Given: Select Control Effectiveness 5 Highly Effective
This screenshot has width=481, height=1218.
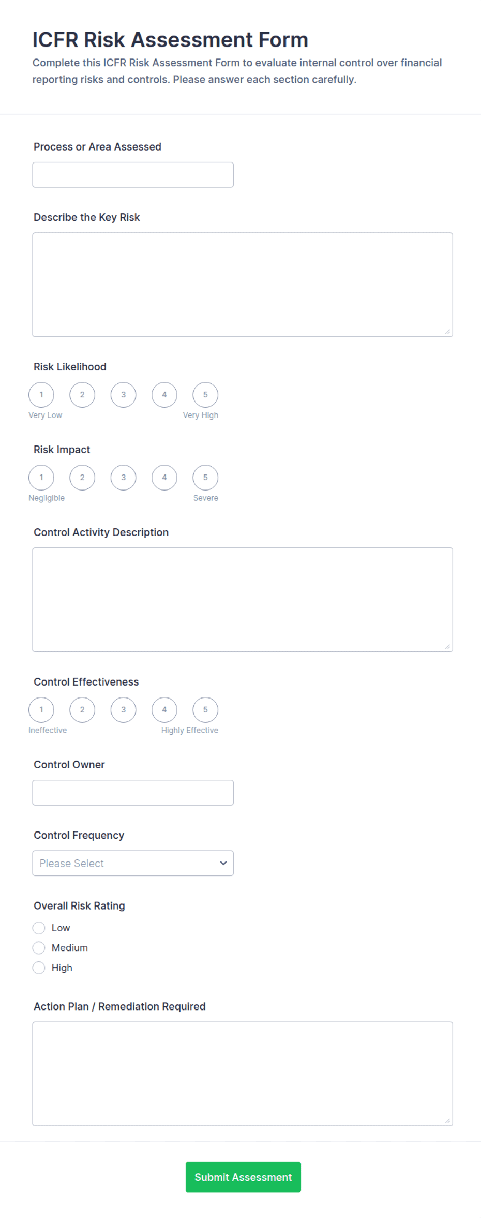Looking at the screenshot, I should point(205,710).
